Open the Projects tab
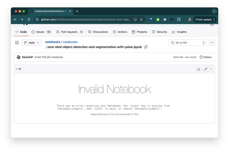Viewport: 229px width, 152px height. [x=139, y=32]
